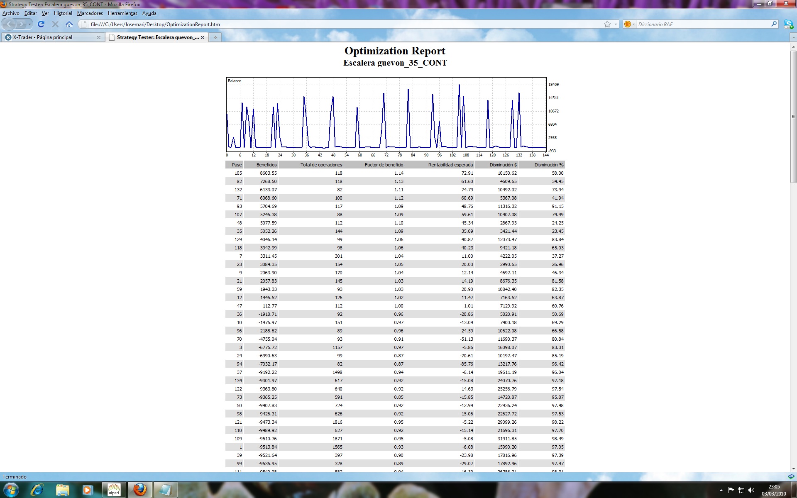Open Internet Explorer from the taskbar
Screen dimensions: 797x498
click(37, 490)
